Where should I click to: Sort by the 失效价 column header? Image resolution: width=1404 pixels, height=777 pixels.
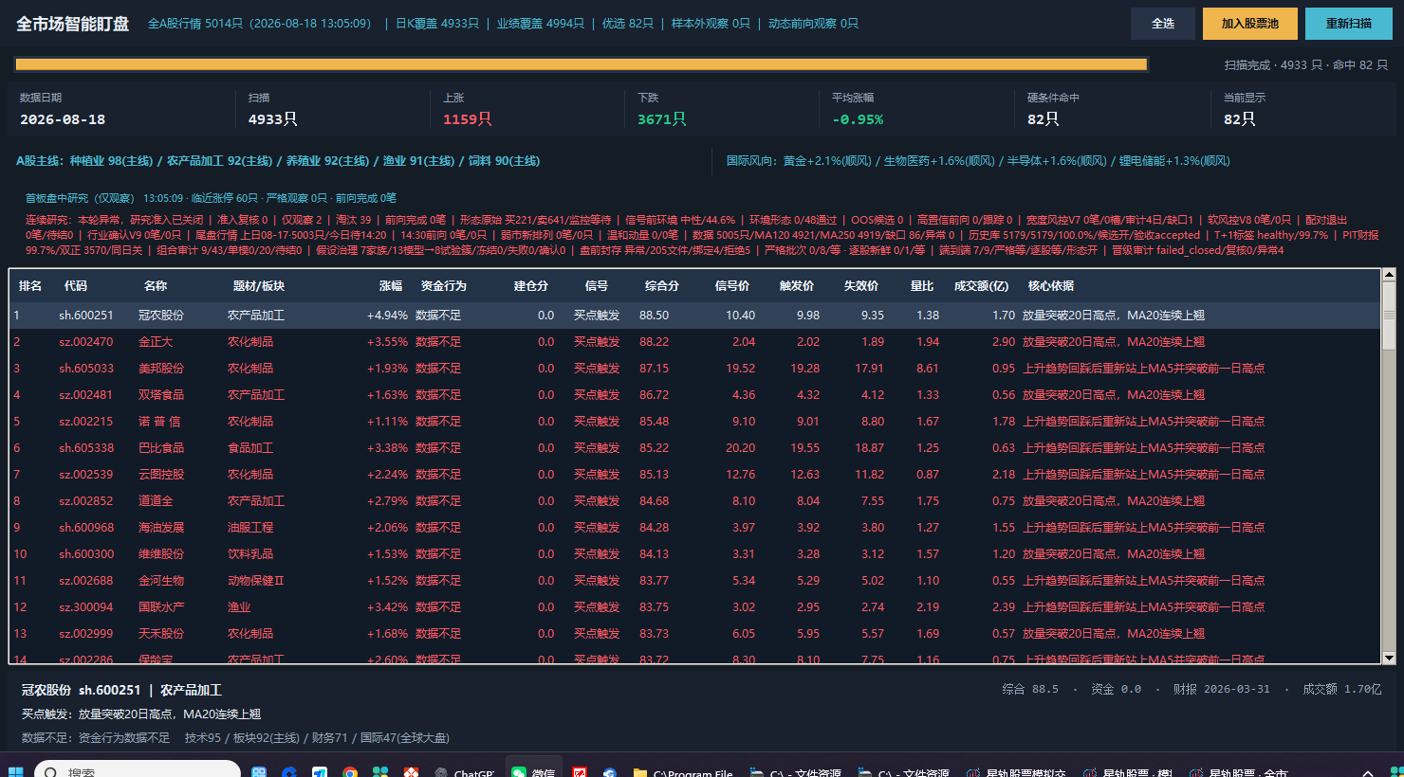[861, 285]
